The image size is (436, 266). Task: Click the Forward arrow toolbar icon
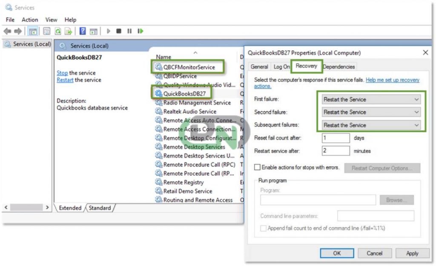pos(18,31)
